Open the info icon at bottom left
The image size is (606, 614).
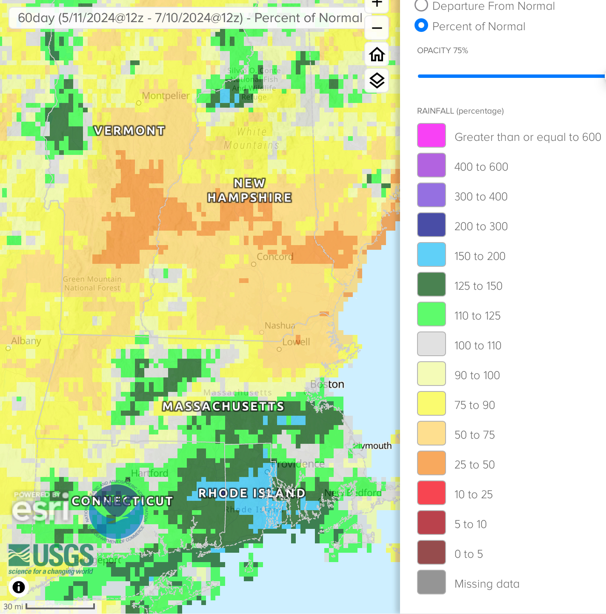pyautogui.click(x=19, y=587)
